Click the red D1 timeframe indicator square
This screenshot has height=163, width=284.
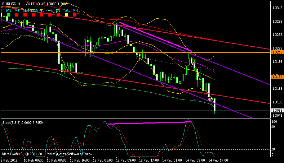tap(58, 15)
